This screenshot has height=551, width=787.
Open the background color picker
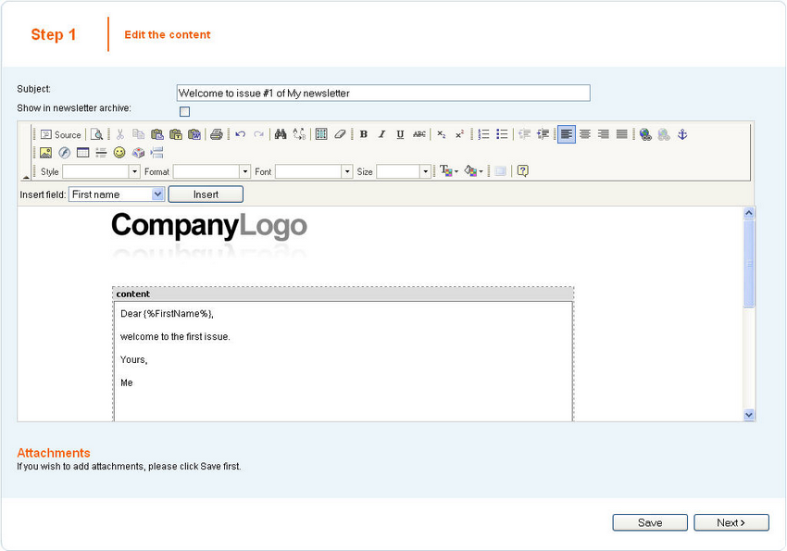click(473, 171)
